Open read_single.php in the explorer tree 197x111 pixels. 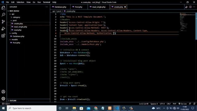point(21,27)
